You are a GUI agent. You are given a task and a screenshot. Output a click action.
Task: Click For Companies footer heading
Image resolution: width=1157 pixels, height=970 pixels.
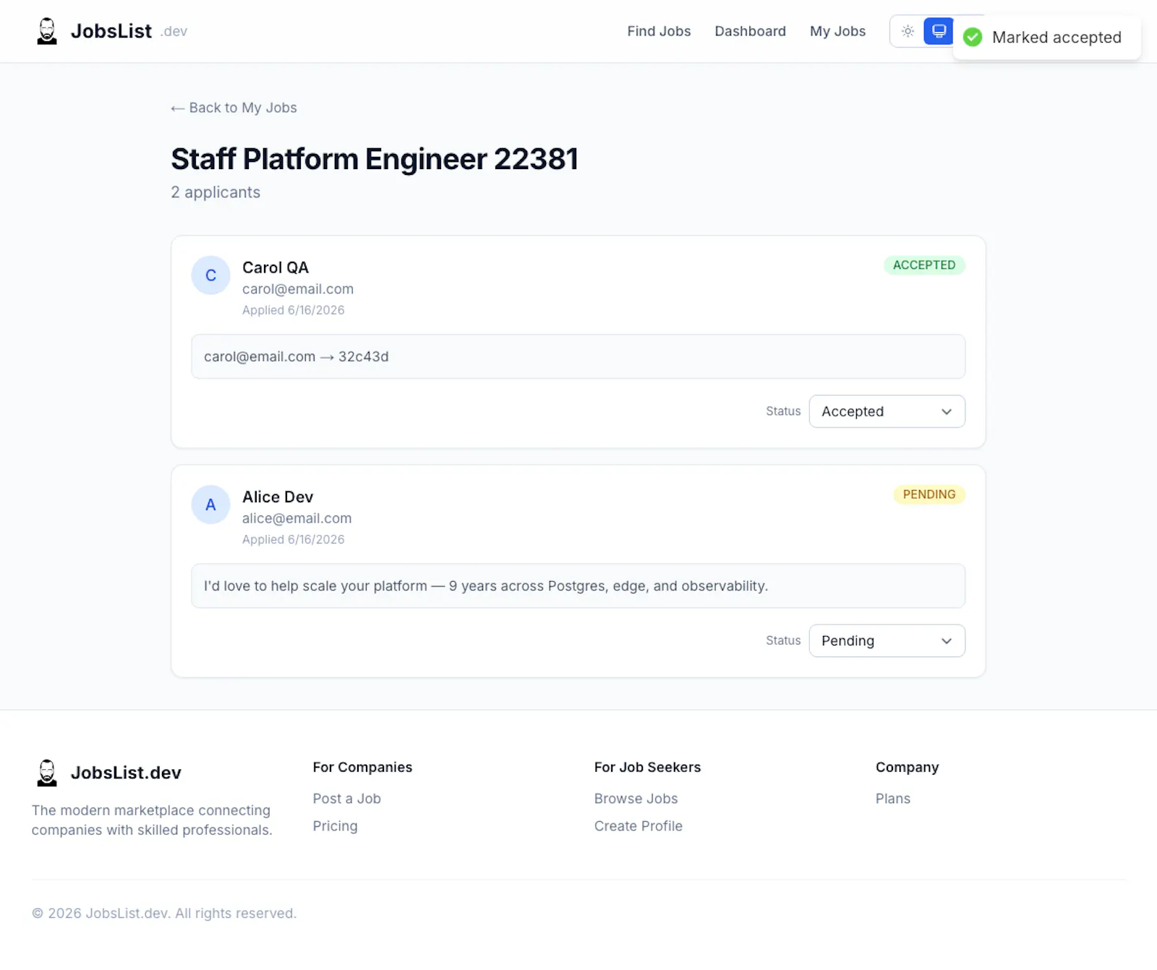362,767
